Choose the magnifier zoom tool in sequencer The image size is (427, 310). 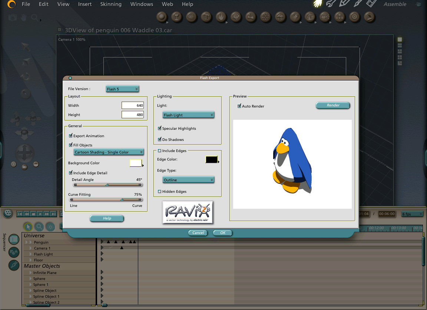[x=39, y=227]
